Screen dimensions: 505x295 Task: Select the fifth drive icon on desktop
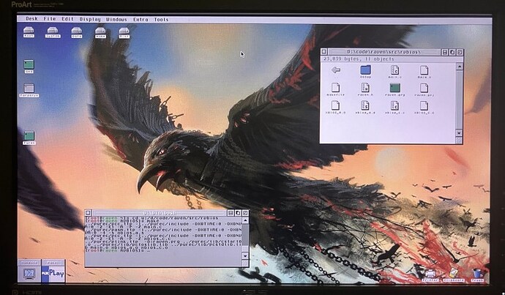pyautogui.click(x=124, y=32)
